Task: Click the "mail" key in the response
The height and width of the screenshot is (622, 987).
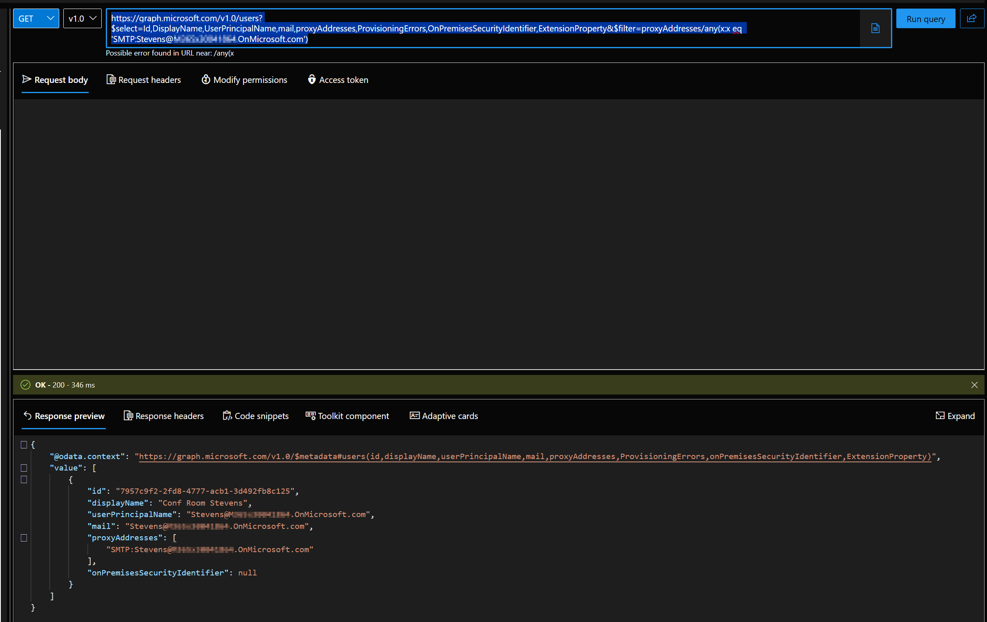Action: [x=101, y=526]
